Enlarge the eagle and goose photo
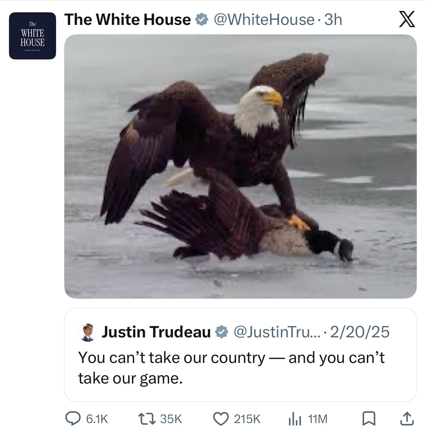 pyautogui.click(x=240, y=166)
